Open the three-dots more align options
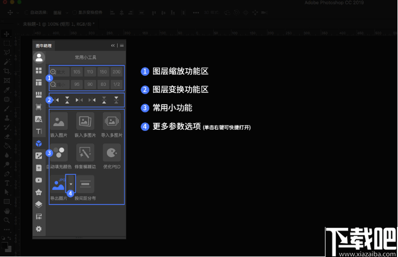This screenshot has width=398, height=257. tap(196, 13)
